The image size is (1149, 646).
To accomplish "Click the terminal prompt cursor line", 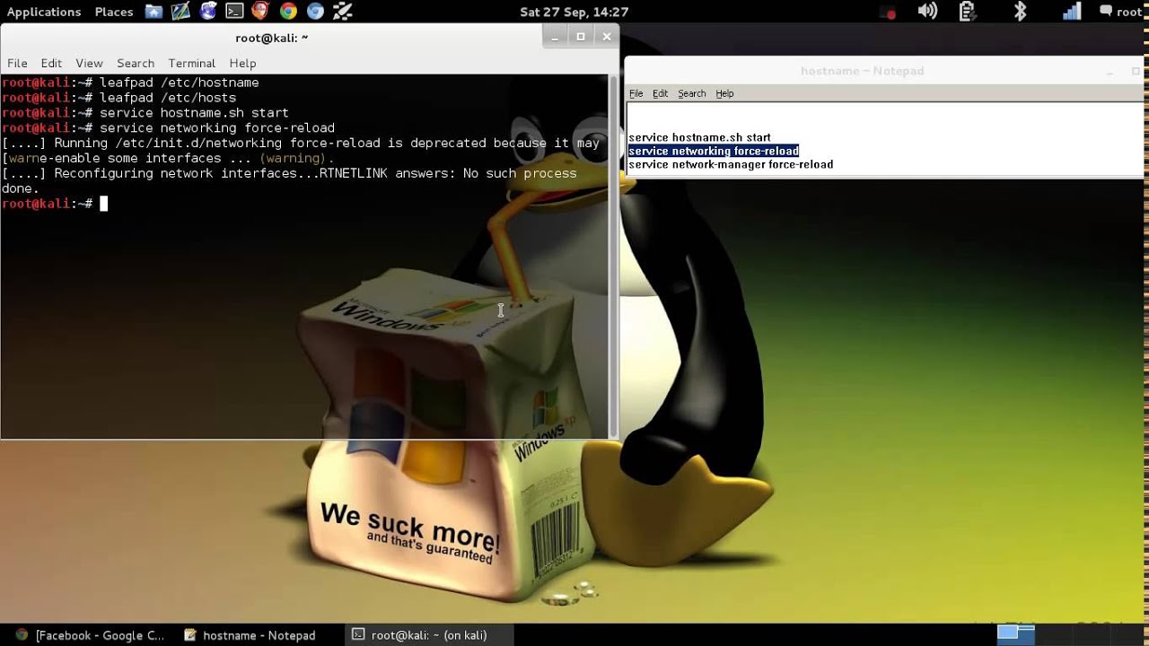I will [55, 204].
